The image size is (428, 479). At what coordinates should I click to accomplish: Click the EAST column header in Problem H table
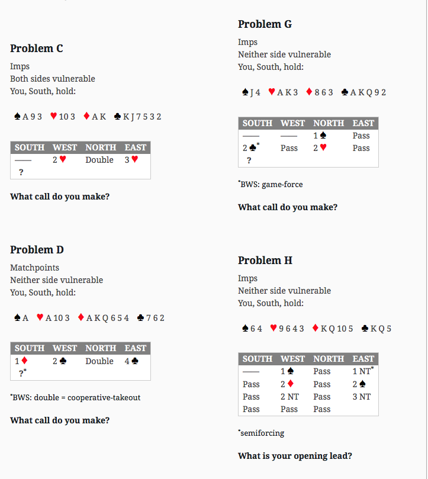click(x=363, y=359)
